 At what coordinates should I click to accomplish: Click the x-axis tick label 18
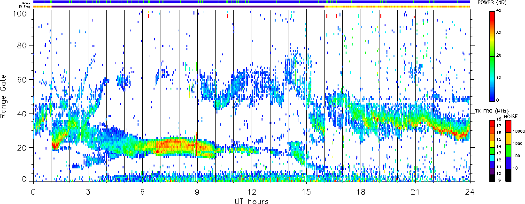point(361,192)
